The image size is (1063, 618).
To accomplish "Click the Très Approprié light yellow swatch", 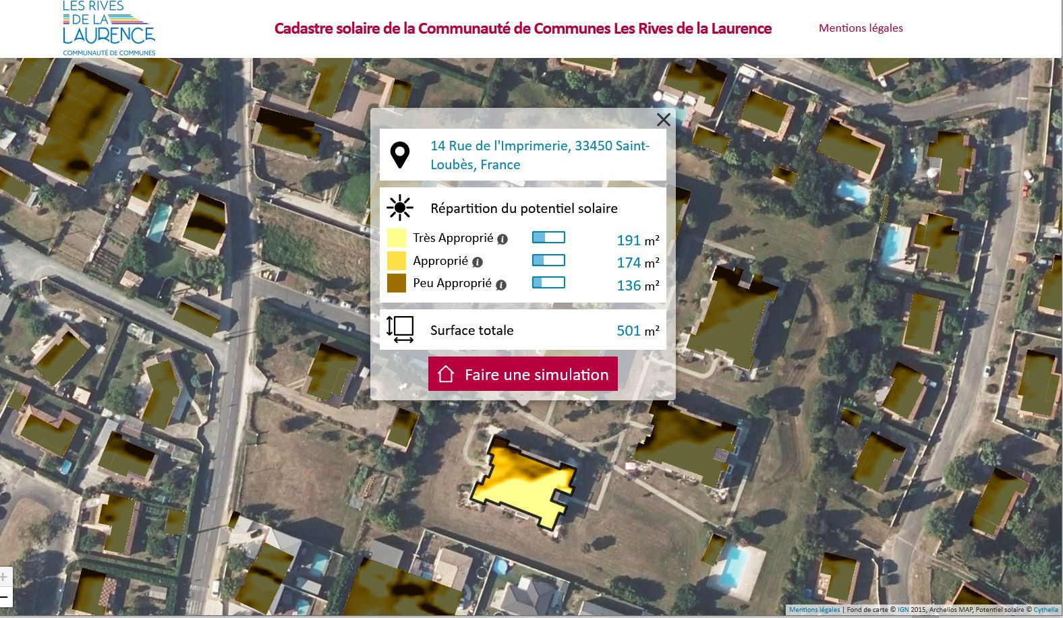I will point(397,238).
